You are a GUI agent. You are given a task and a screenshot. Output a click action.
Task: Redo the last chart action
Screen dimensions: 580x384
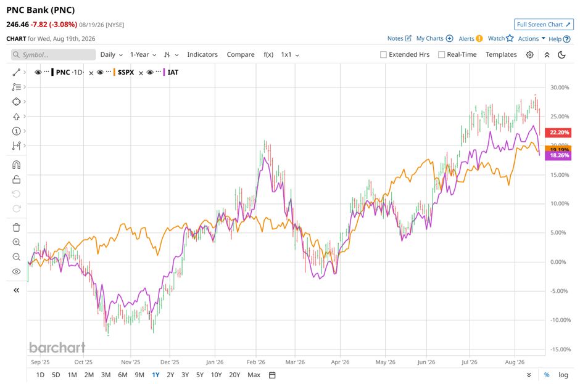16,209
